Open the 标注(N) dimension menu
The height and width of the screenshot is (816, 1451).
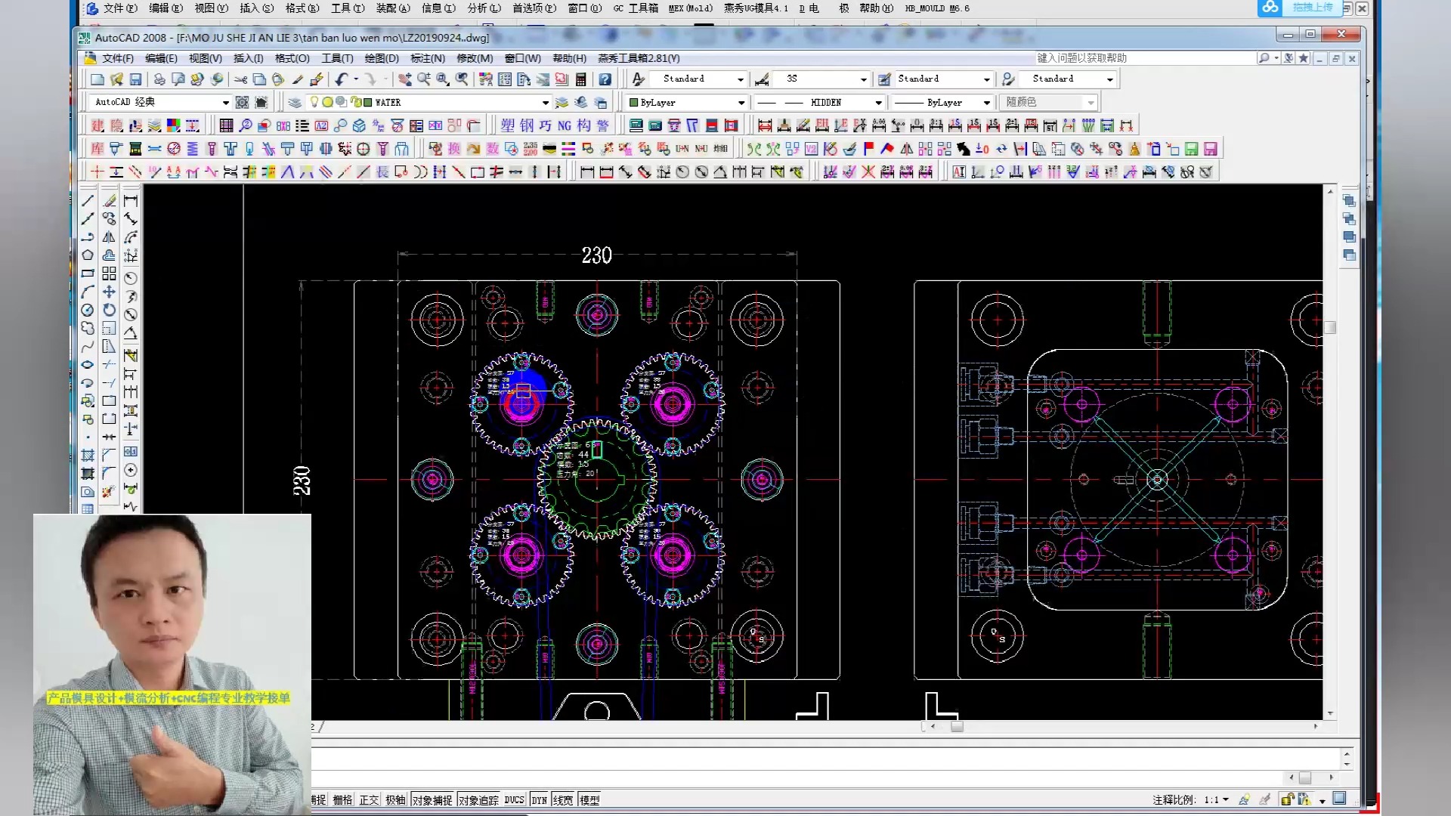pos(428,58)
